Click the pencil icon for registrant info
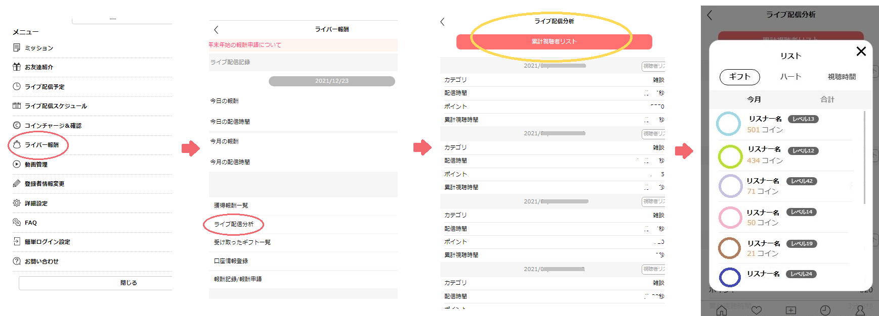 point(17,183)
